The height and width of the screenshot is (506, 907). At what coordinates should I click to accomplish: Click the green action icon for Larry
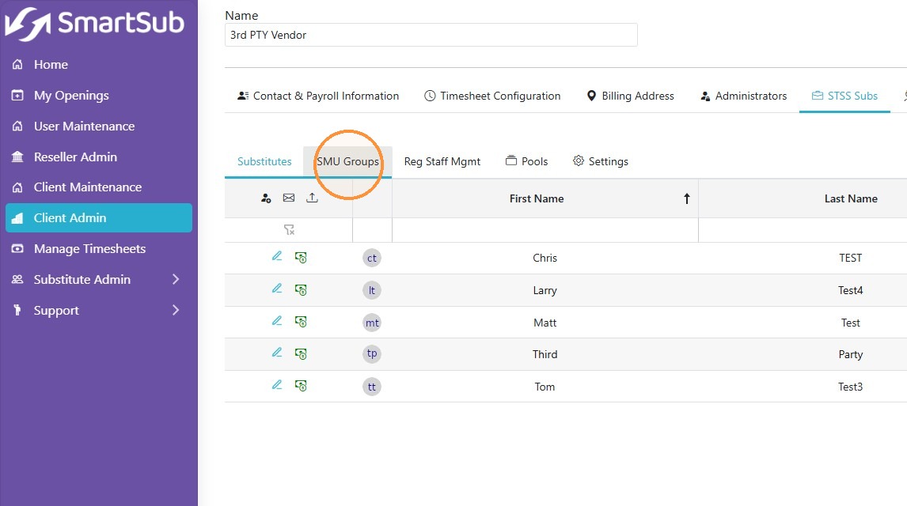coord(301,289)
